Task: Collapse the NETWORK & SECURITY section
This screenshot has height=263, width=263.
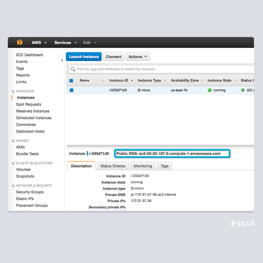Action: pyautogui.click(x=13, y=186)
